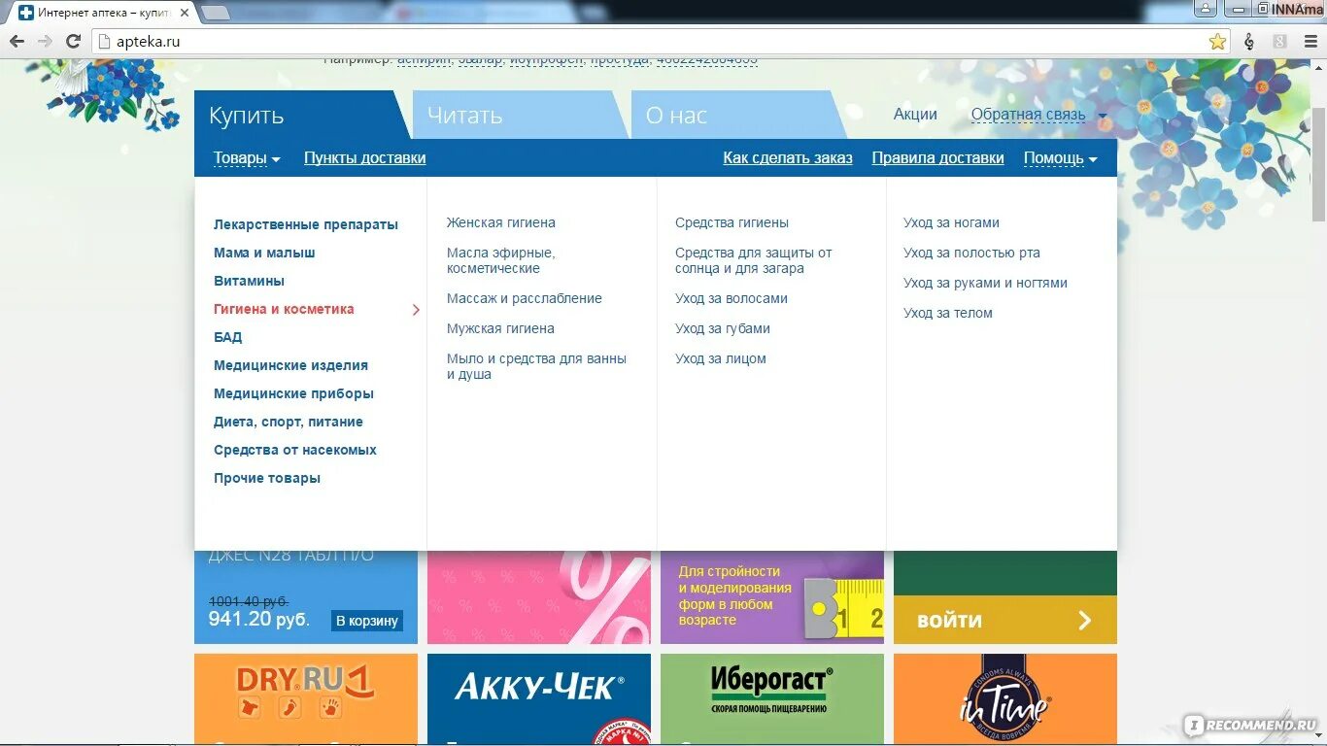
Task: Select Гигиена и косметика category
Action: tap(284, 309)
